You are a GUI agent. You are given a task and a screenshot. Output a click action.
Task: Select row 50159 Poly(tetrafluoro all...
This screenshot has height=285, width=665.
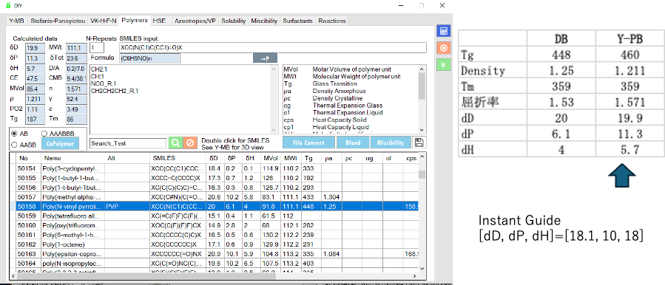pyautogui.click(x=215, y=216)
